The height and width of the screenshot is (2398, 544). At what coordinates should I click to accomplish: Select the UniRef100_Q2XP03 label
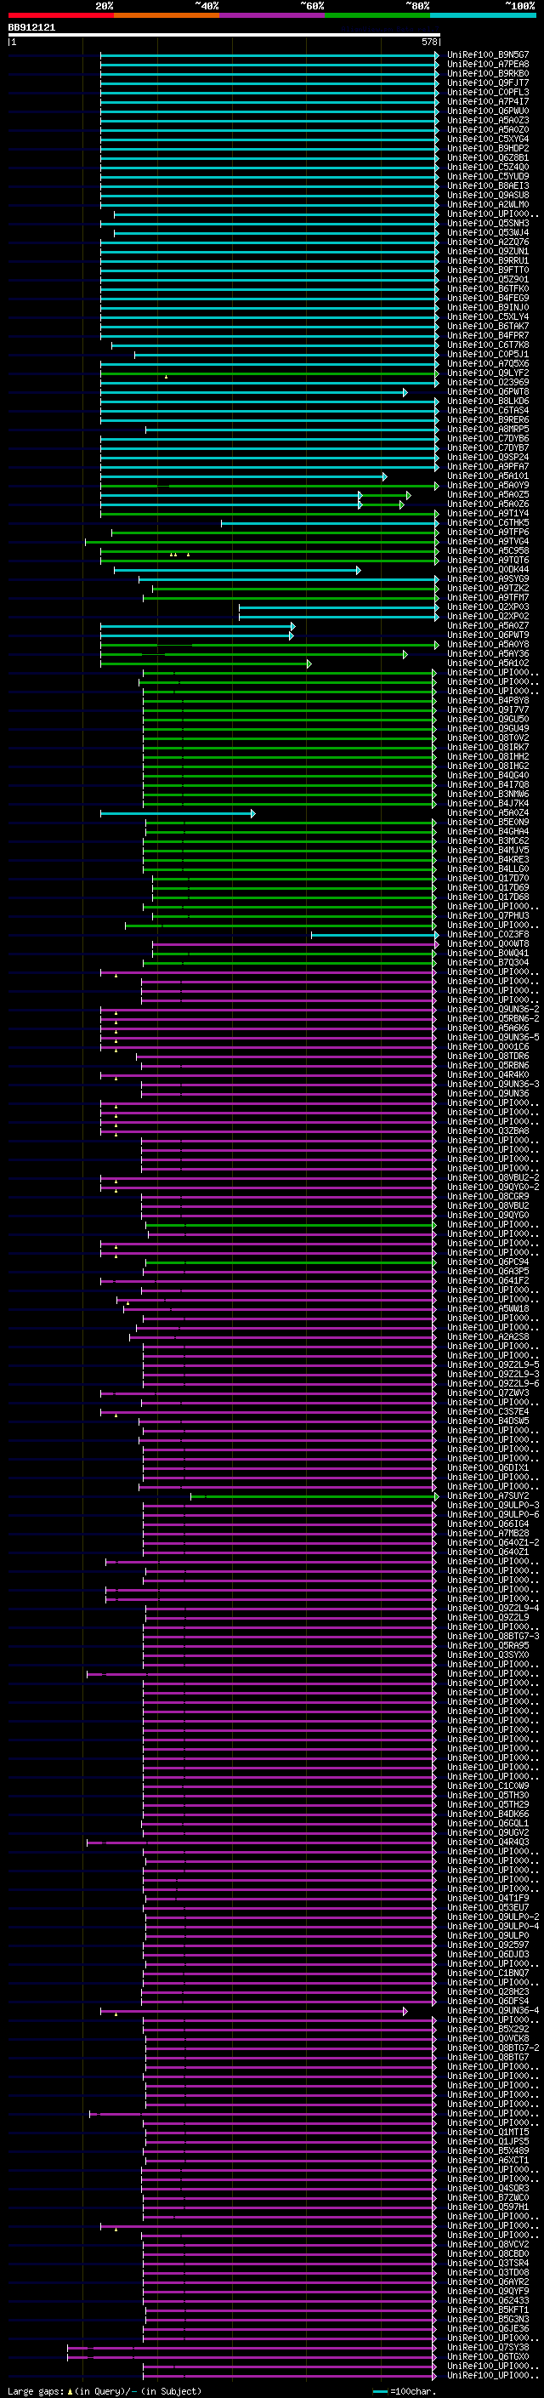point(488,607)
